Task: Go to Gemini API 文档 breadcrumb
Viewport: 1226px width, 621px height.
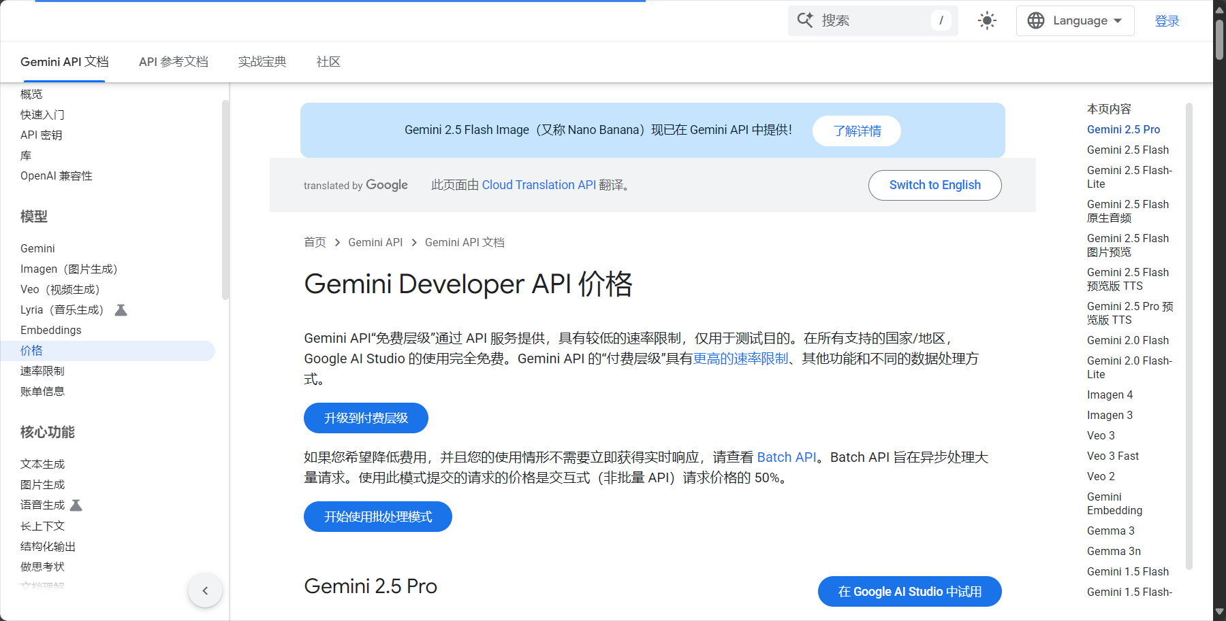Action: pyautogui.click(x=465, y=243)
